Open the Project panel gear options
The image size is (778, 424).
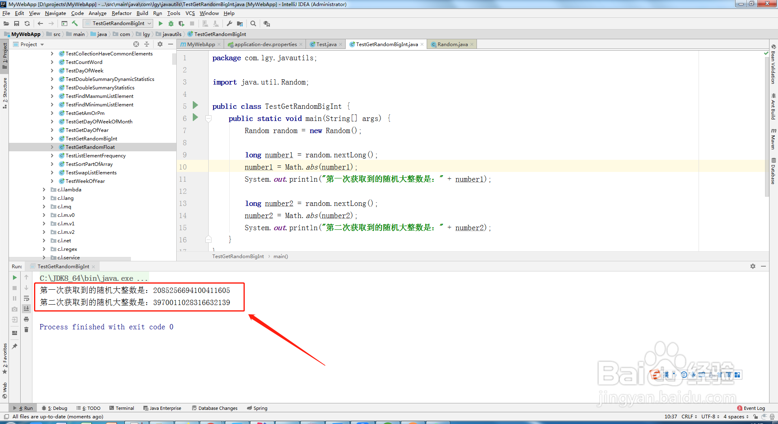point(160,44)
